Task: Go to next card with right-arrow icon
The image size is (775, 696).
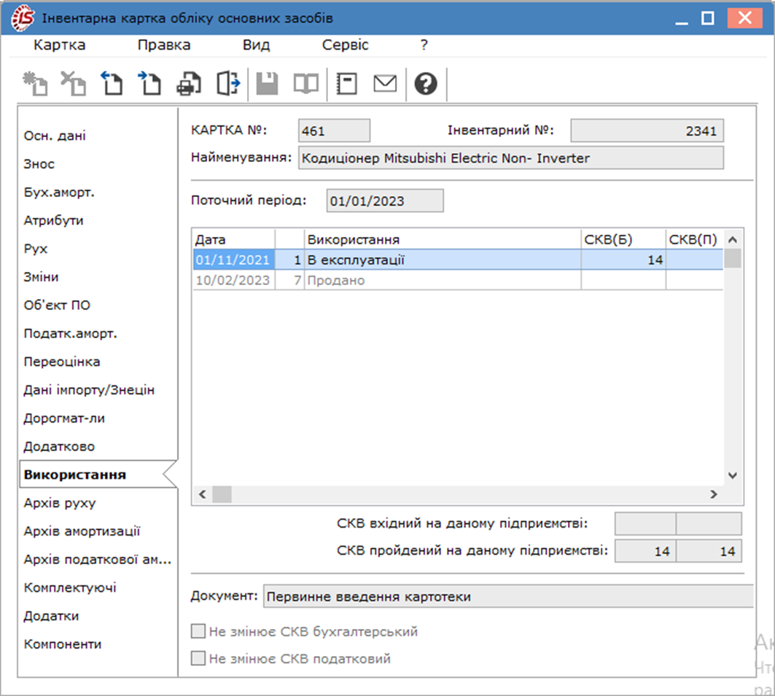Action: tap(149, 83)
